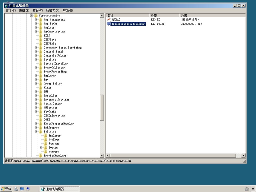
Task: Click the BITS folder icon
Action: 41,35
